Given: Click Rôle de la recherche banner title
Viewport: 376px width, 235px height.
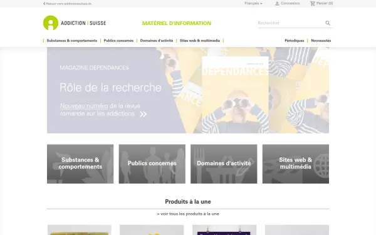Looking at the screenshot, I should [110, 87].
